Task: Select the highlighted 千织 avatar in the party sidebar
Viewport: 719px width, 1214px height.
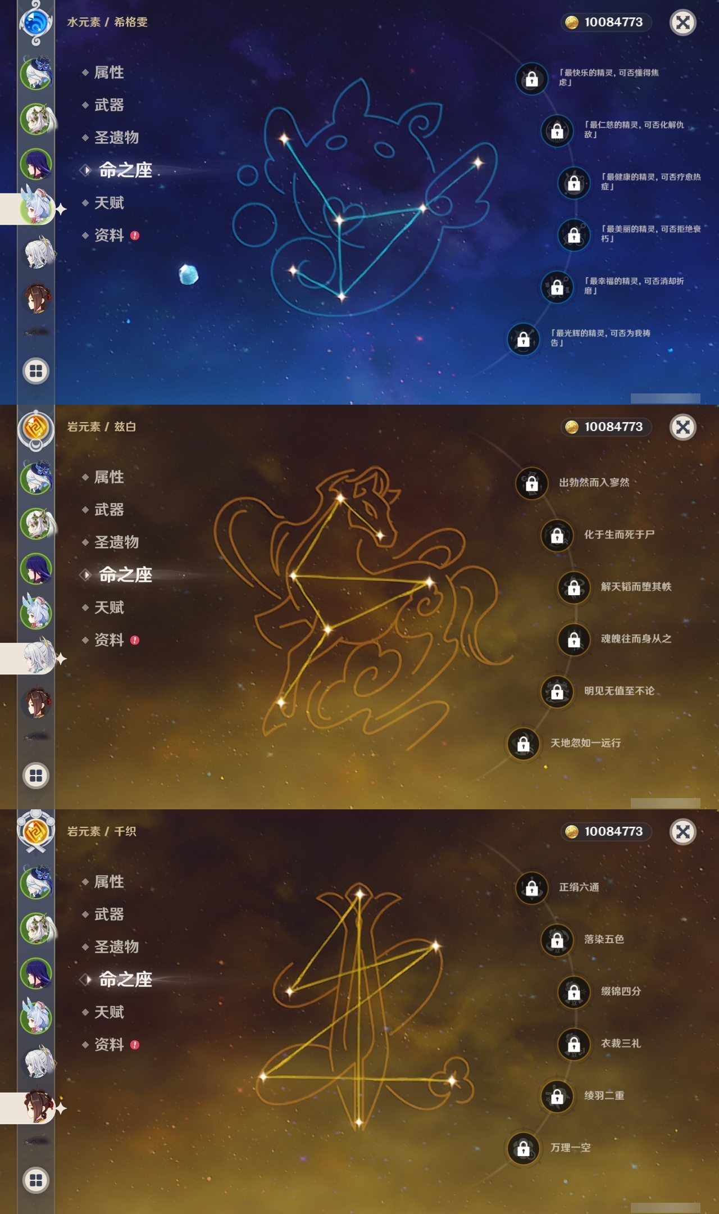Action: [x=38, y=1107]
